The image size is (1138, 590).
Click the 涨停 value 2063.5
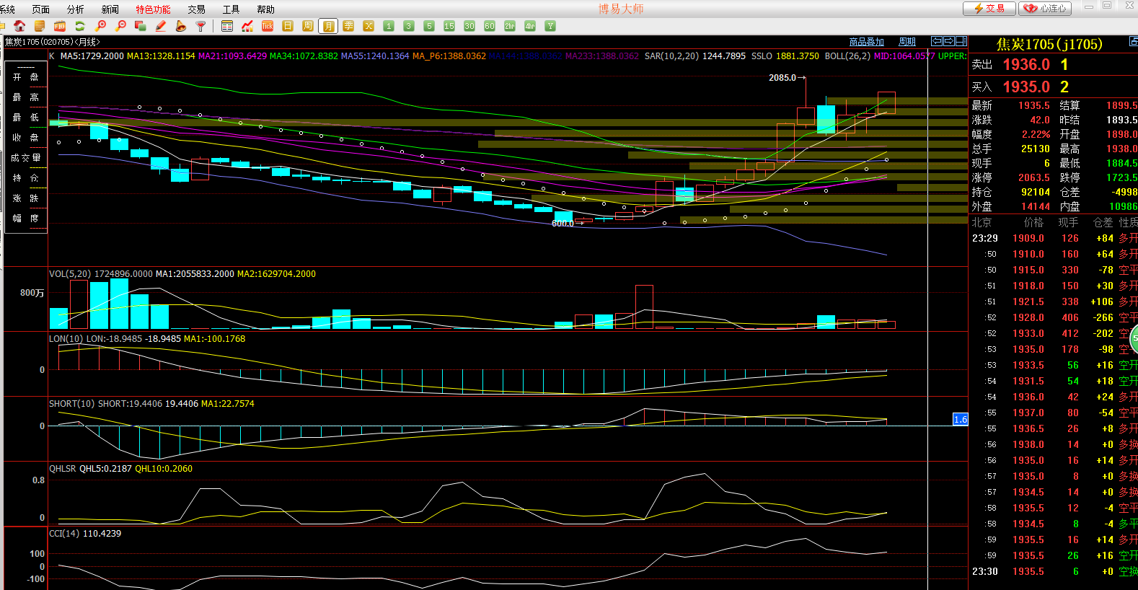pos(1033,177)
